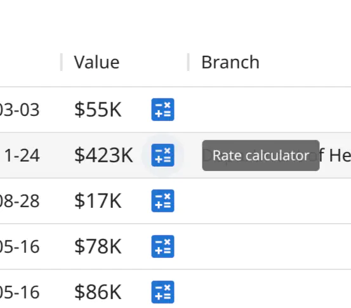Select the $17K value cell

tap(98, 201)
